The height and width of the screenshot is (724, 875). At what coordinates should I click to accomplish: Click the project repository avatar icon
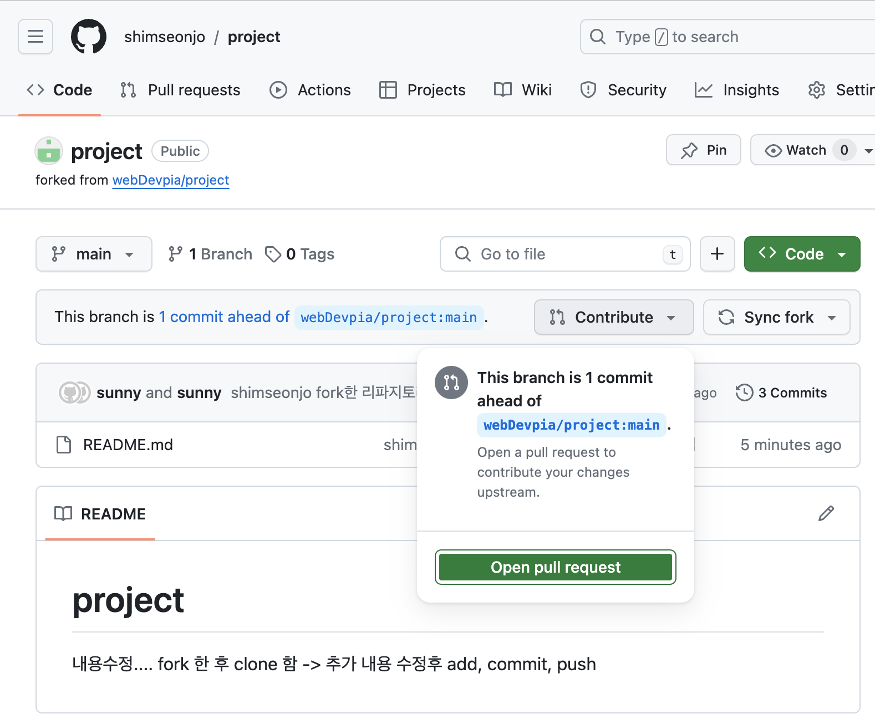[x=49, y=151]
